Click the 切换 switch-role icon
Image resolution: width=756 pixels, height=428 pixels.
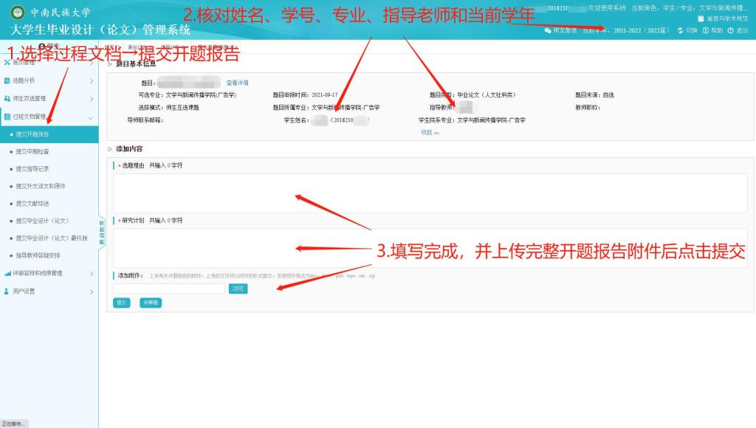click(680, 31)
